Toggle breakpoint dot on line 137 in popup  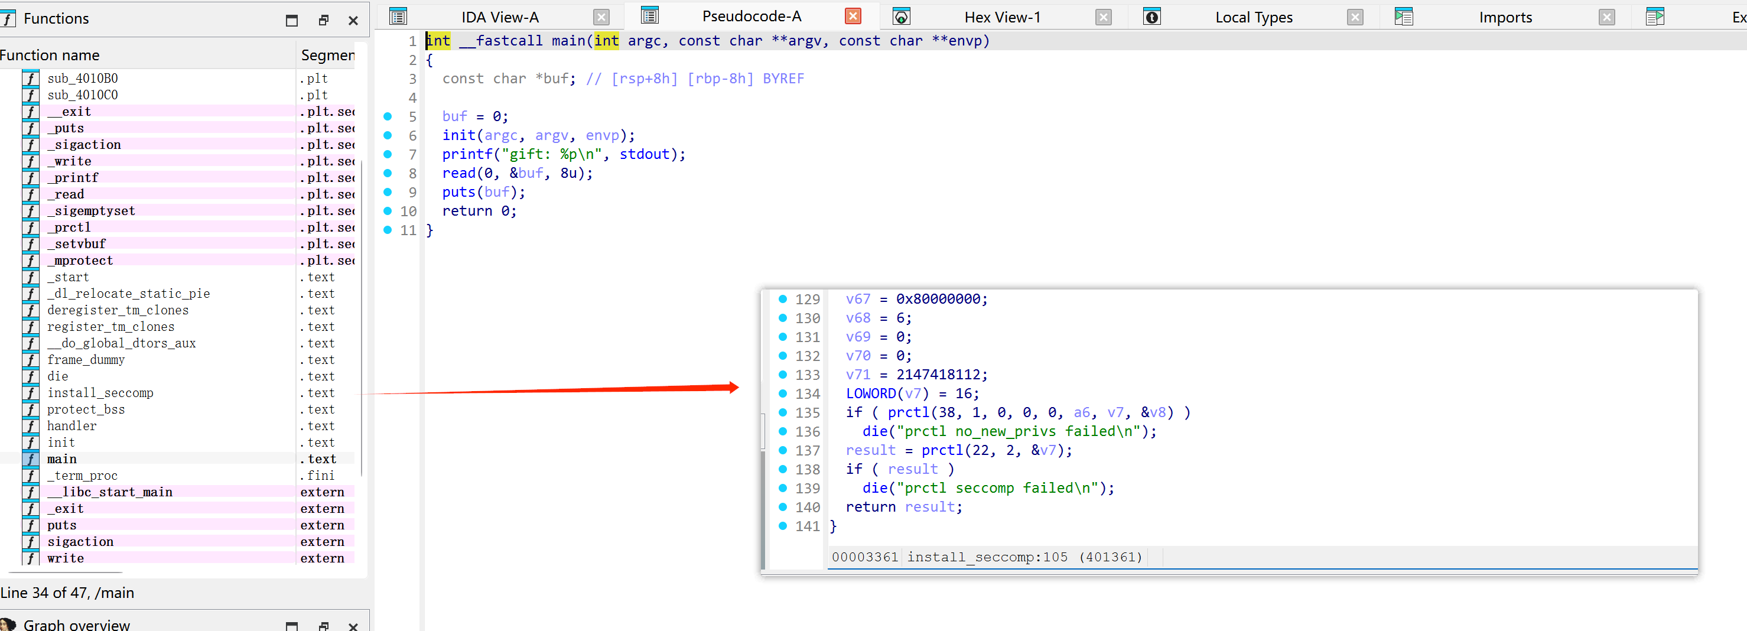click(783, 450)
